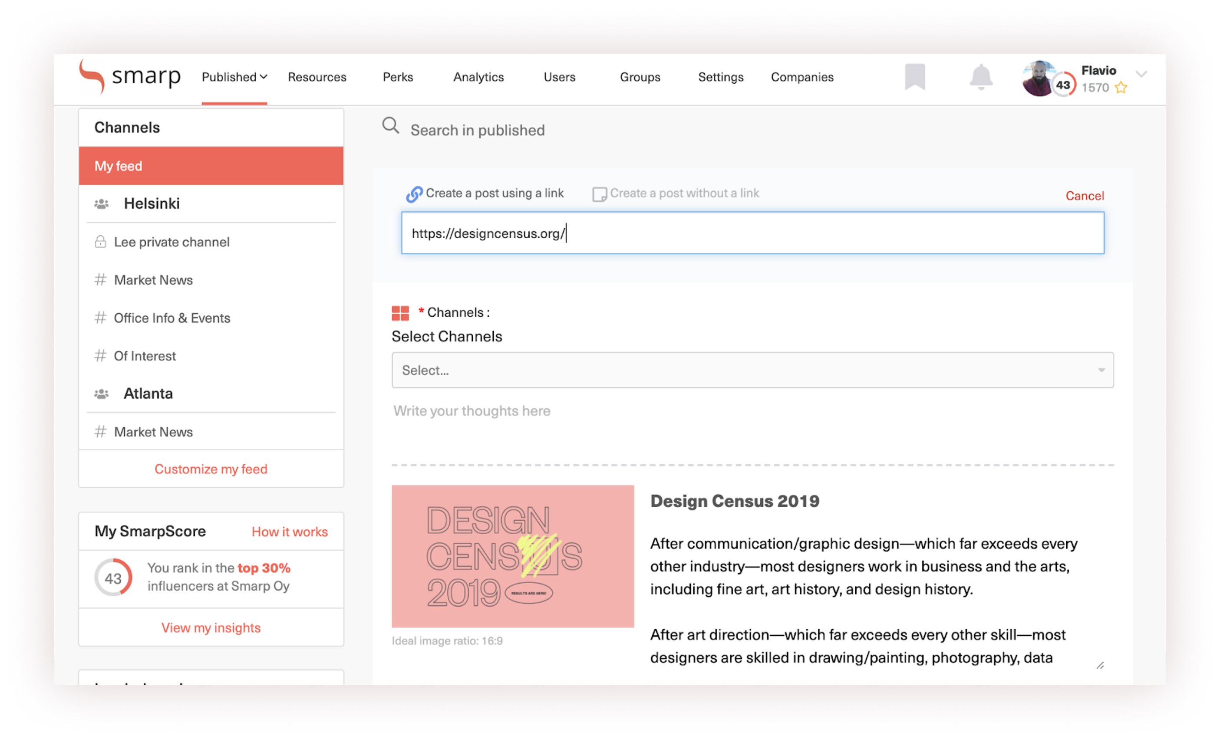This screenshot has height=739, width=1220.
Task: Click the group icon next to Atlanta
Action: [102, 394]
